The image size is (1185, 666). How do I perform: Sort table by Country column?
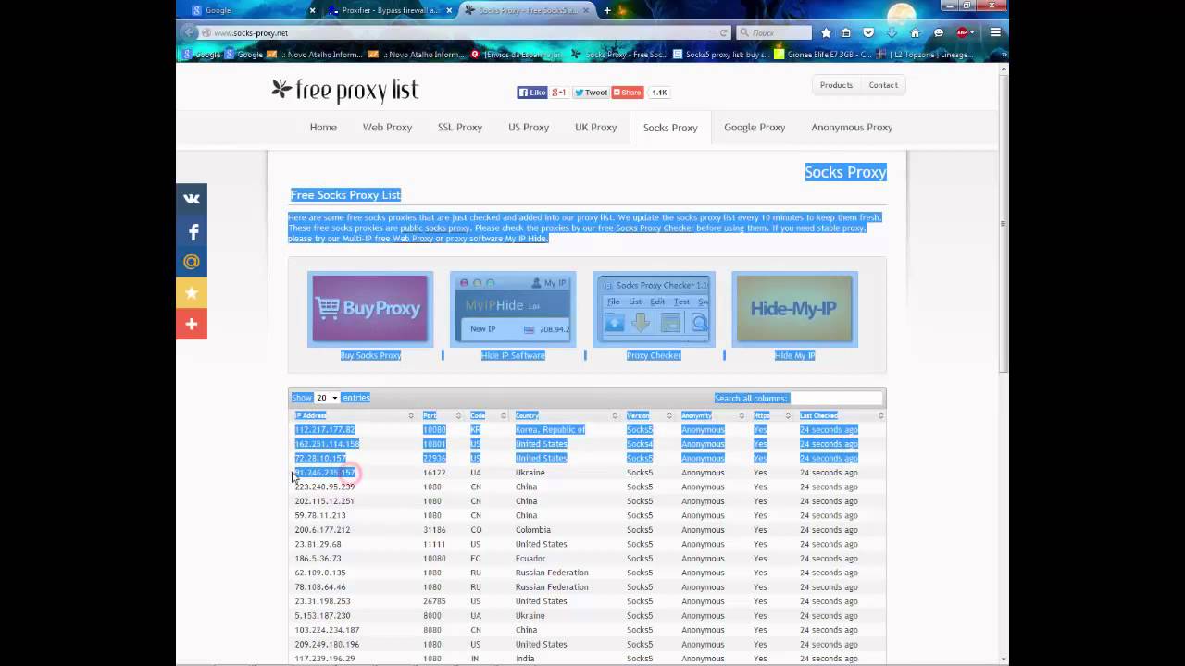point(567,415)
